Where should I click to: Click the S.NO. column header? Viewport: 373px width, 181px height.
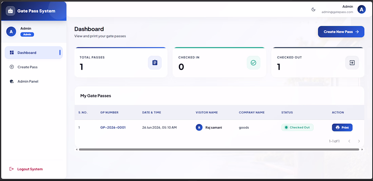83,112
